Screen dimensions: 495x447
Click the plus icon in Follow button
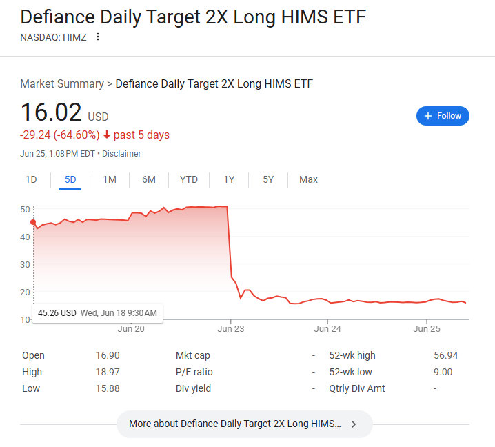[x=427, y=116]
